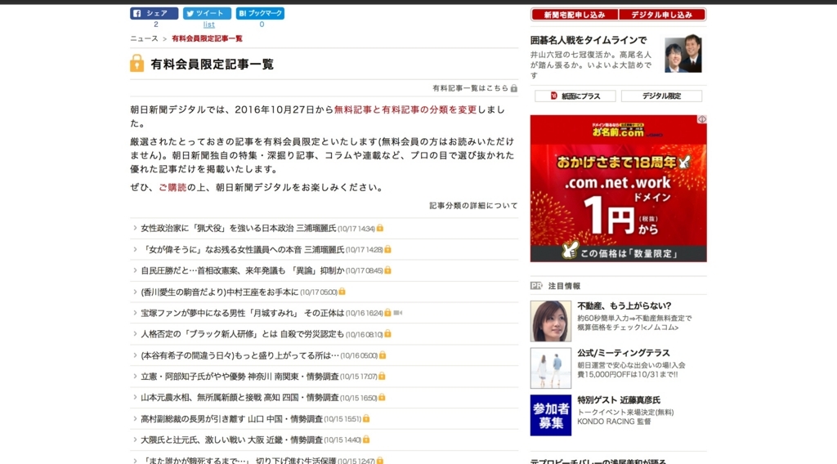Open article 自民圧勝だと…首相改憲案
The width and height of the screenshot is (837, 464).
242,270
